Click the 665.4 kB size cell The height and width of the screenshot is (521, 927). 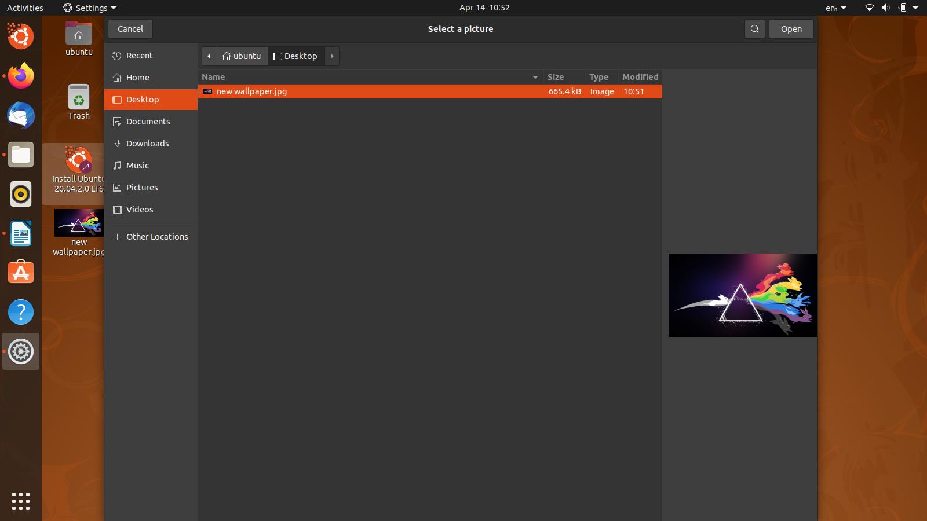click(x=564, y=91)
